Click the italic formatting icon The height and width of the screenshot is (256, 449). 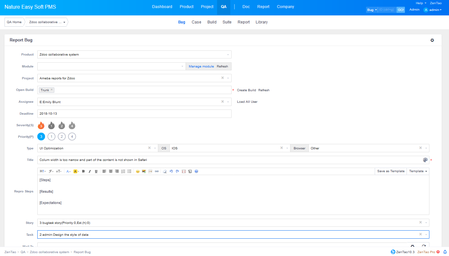[90, 172]
